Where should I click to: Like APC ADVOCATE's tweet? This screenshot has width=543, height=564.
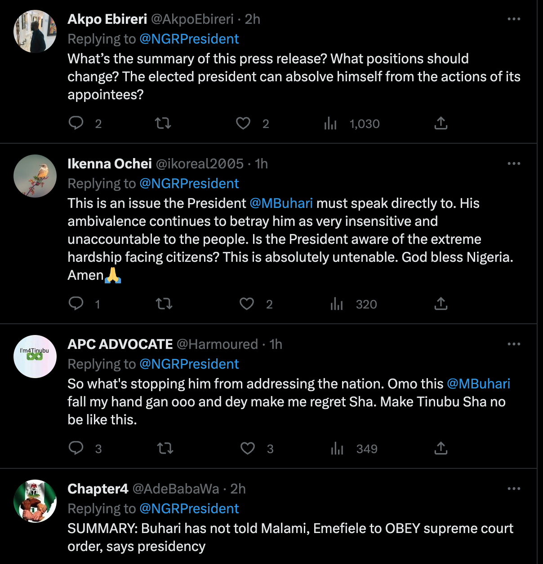[248, 448]
